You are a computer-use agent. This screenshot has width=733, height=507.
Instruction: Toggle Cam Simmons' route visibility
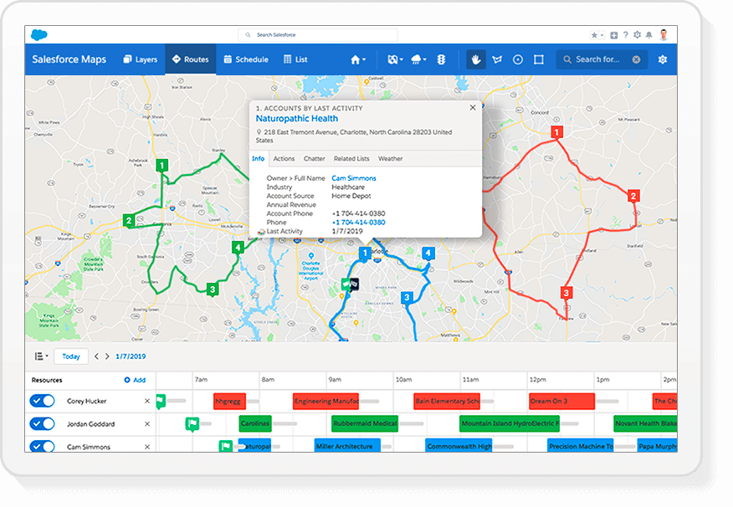pos(42,446)
